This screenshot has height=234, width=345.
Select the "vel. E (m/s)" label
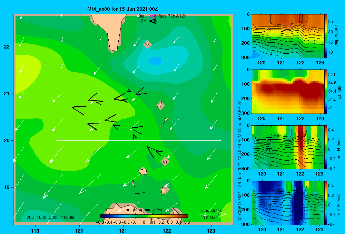click(x=339, y=204)
